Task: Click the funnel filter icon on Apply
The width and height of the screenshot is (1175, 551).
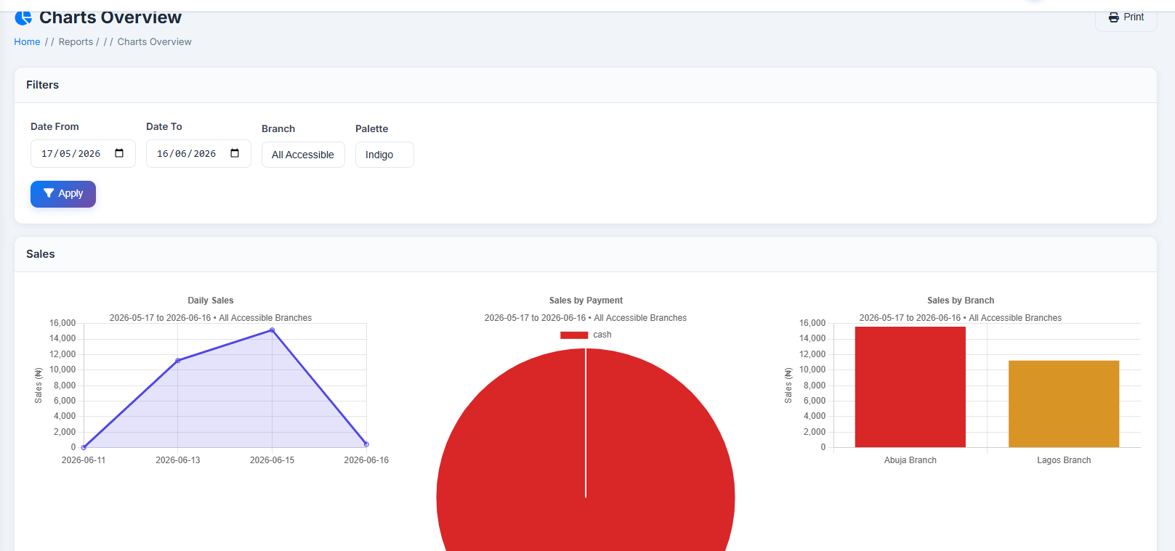Action: [x=49, y=193]
